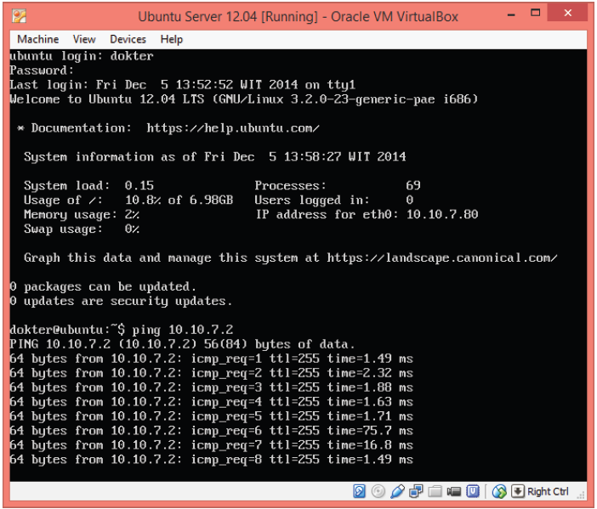Open the Machine menu
The image size is (597, 509).
click(x=37, y=39)
